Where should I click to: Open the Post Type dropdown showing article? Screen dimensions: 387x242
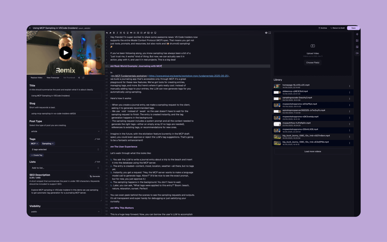pyautogui.click(x=65, y=131)
